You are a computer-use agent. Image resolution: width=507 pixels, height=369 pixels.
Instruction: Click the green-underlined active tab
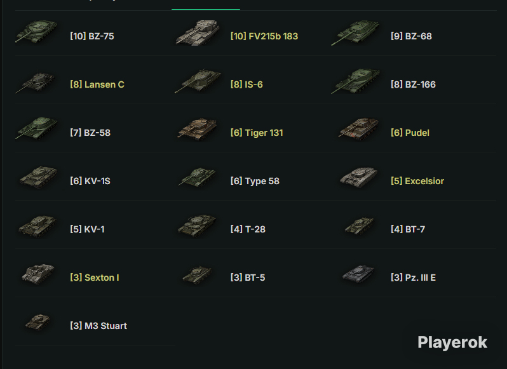pyautogui.click(x=206, y=5)
